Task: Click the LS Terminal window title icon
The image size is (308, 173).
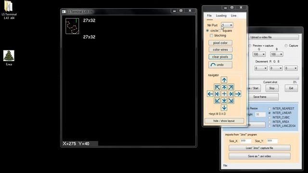Action: point(64,12)
